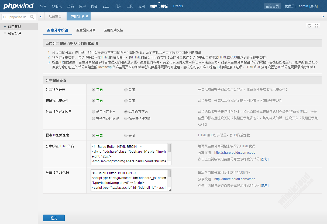327x224 pixels.
Task: Select 开启 for 提高JS加载速度
Action: tap(94, 135)
